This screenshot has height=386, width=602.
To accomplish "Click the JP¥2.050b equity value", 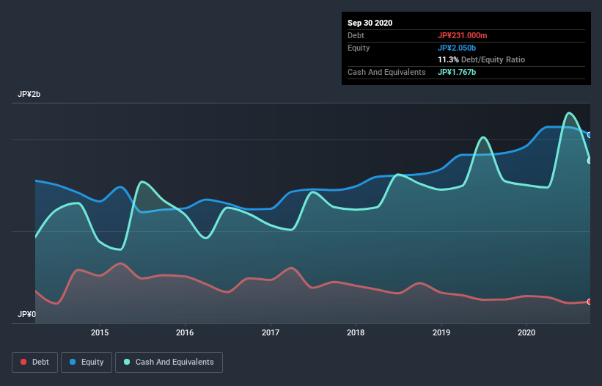I will tap(457, 48).
